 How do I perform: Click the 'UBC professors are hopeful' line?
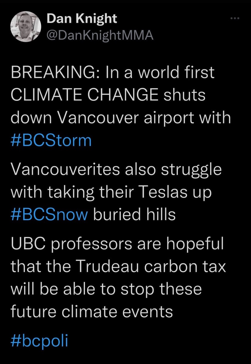pos(117,244)
